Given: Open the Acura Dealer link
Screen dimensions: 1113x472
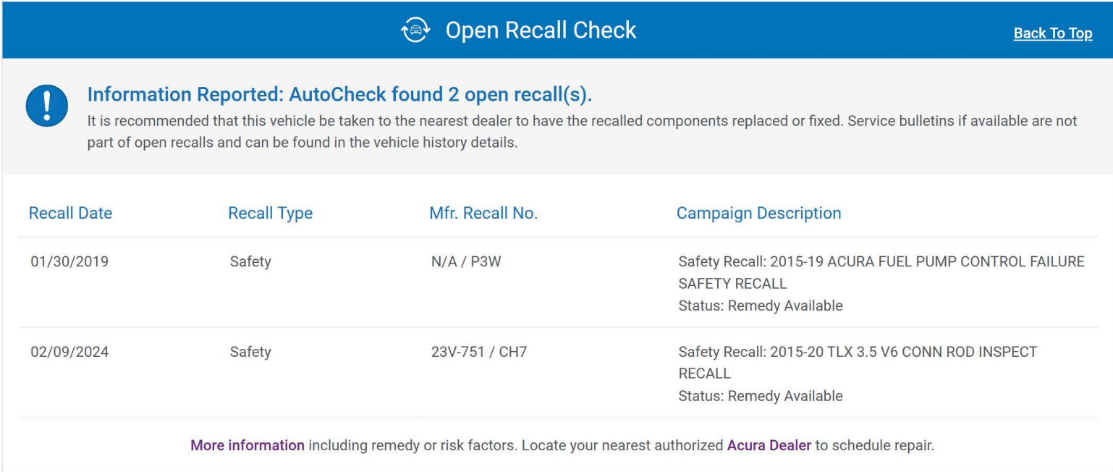Looking at the screenshot, I should (769, 445).
